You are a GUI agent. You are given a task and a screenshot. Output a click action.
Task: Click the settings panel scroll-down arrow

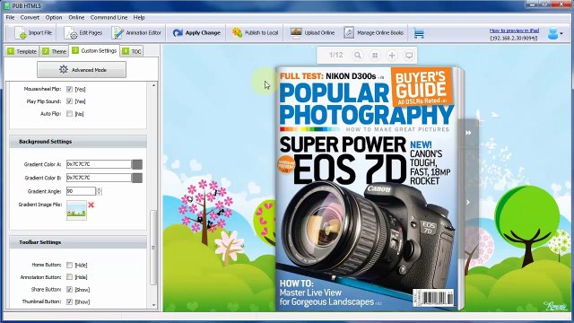click(153, 305)
